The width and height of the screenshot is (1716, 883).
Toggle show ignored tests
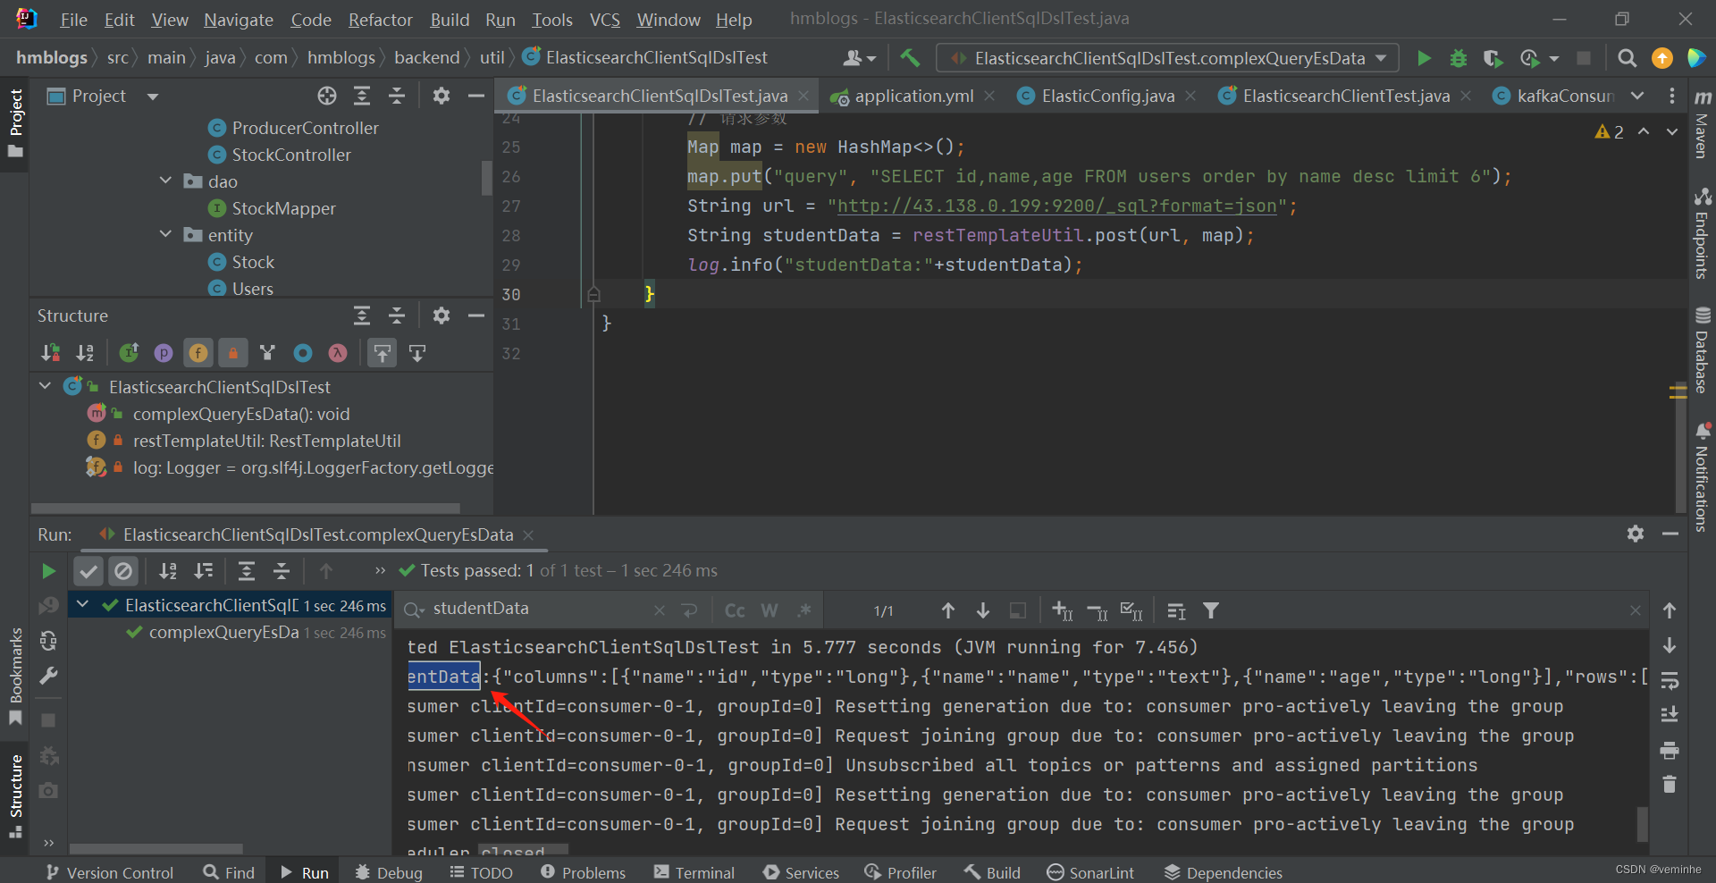[123, 570]
